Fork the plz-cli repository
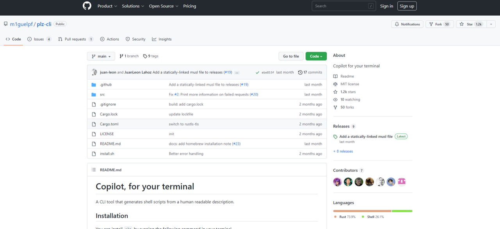The image size is (500, 229). [440, 24]
